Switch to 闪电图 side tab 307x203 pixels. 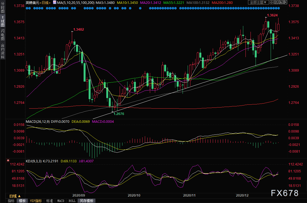click(3, 35)
